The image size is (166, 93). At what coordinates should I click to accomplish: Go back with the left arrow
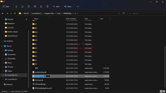pos(3,13)
